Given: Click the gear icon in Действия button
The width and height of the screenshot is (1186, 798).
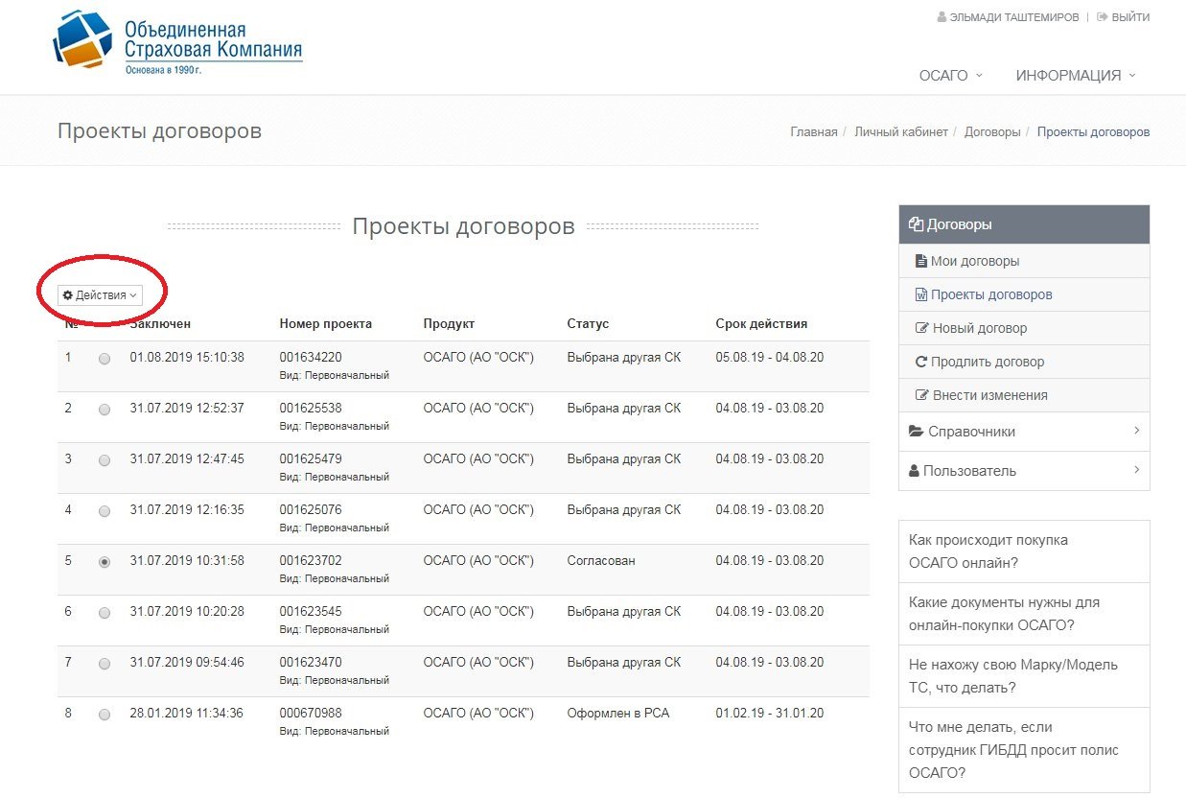Looking at the screenshot, I should point(68,295).
